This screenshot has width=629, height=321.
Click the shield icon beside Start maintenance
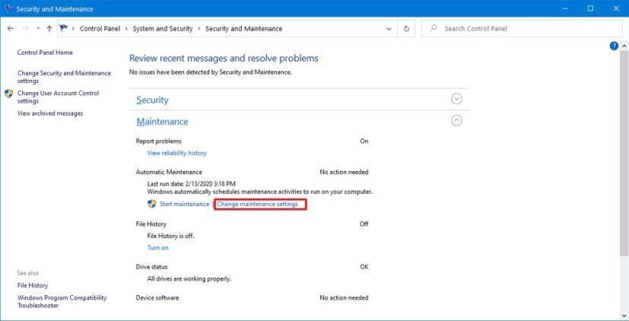coord(151,204)
